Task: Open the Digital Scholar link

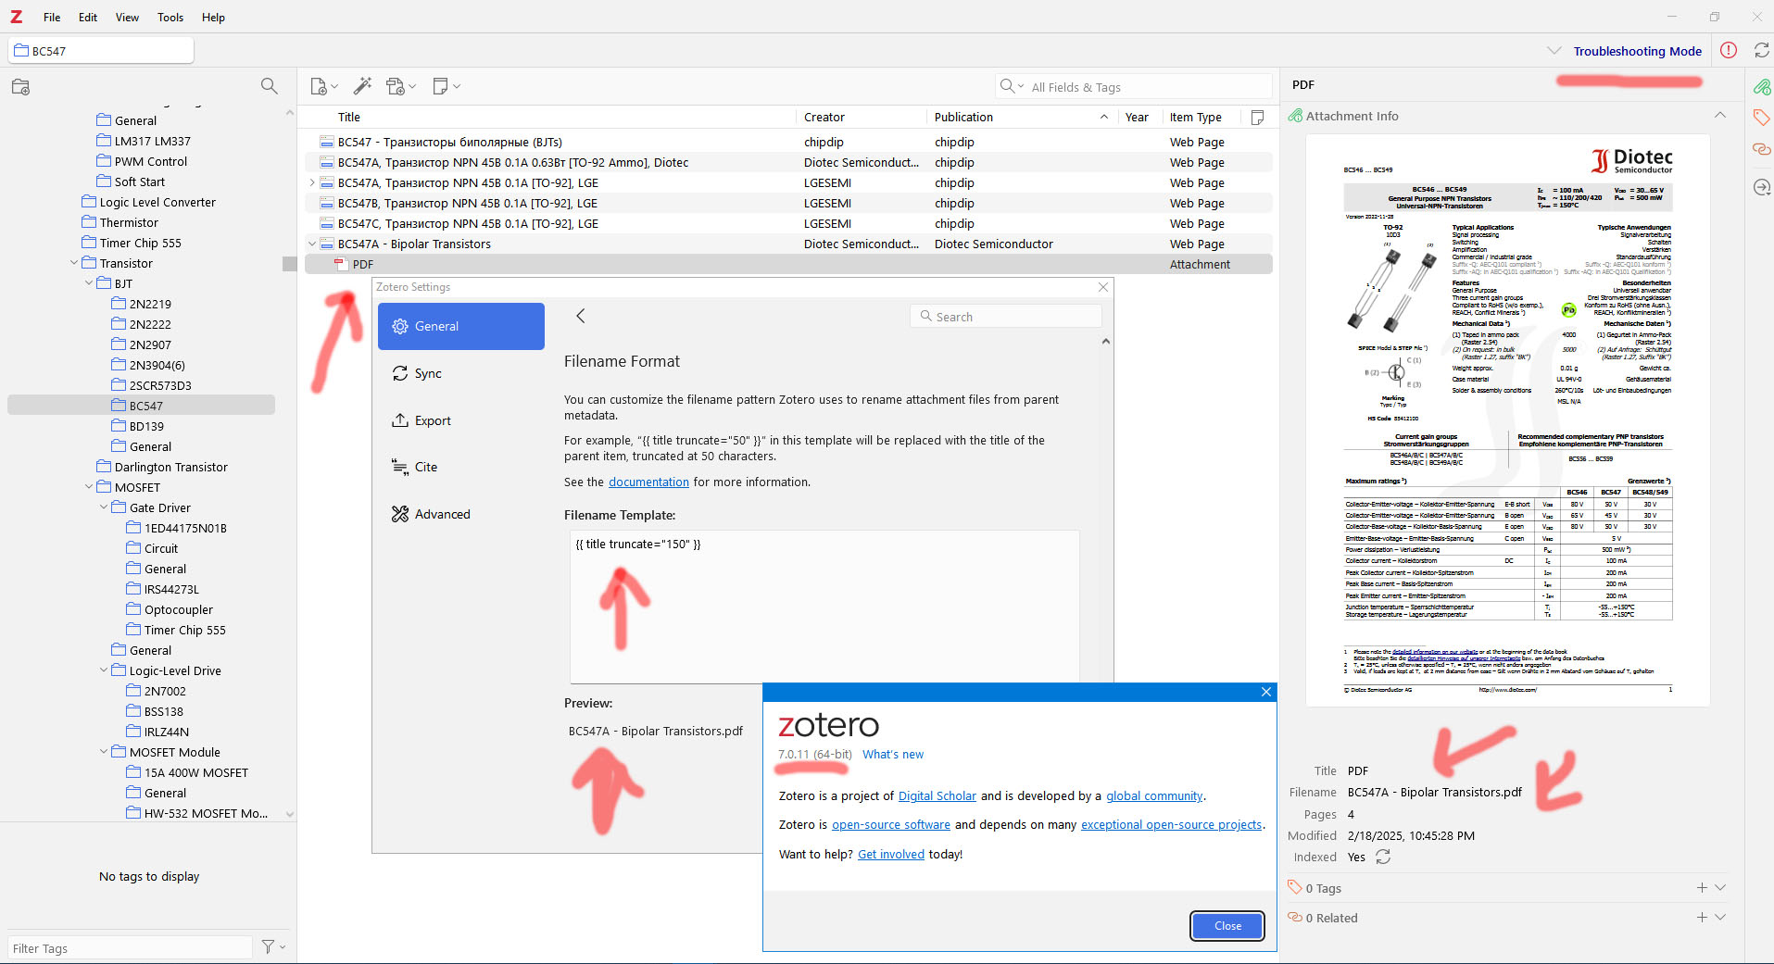Action: tap(937, 795)
